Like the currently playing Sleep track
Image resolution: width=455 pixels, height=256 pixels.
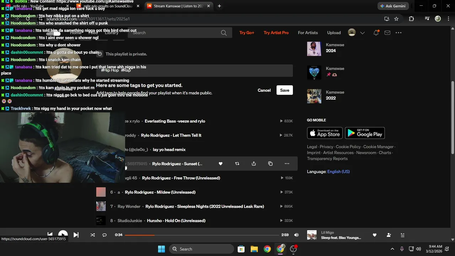point(374,235)
